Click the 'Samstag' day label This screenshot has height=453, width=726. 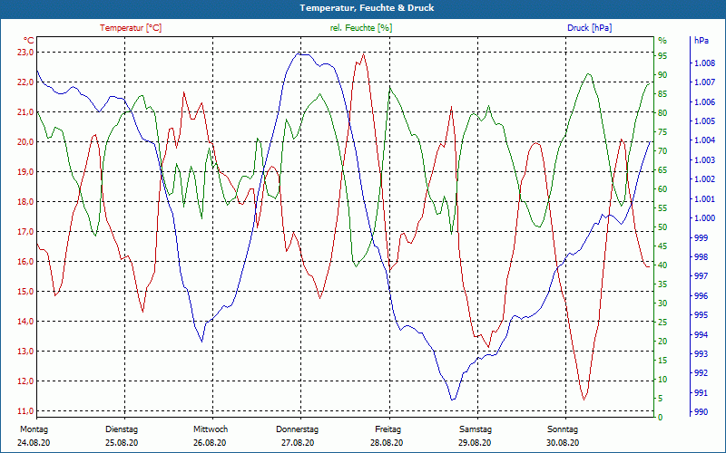476,429
